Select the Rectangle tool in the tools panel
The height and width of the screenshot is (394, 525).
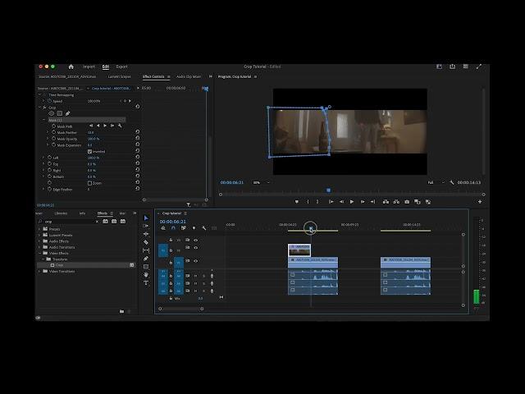146,267
